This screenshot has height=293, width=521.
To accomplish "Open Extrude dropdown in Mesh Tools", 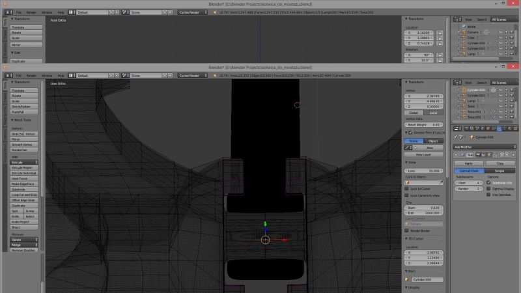I will coord(24,162).
